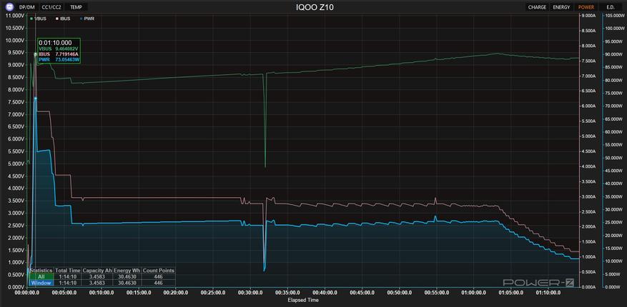Viewport: 627px width, 307px height.
Task: Click the POWER-Z logo watermark
Action: (538, 282)
